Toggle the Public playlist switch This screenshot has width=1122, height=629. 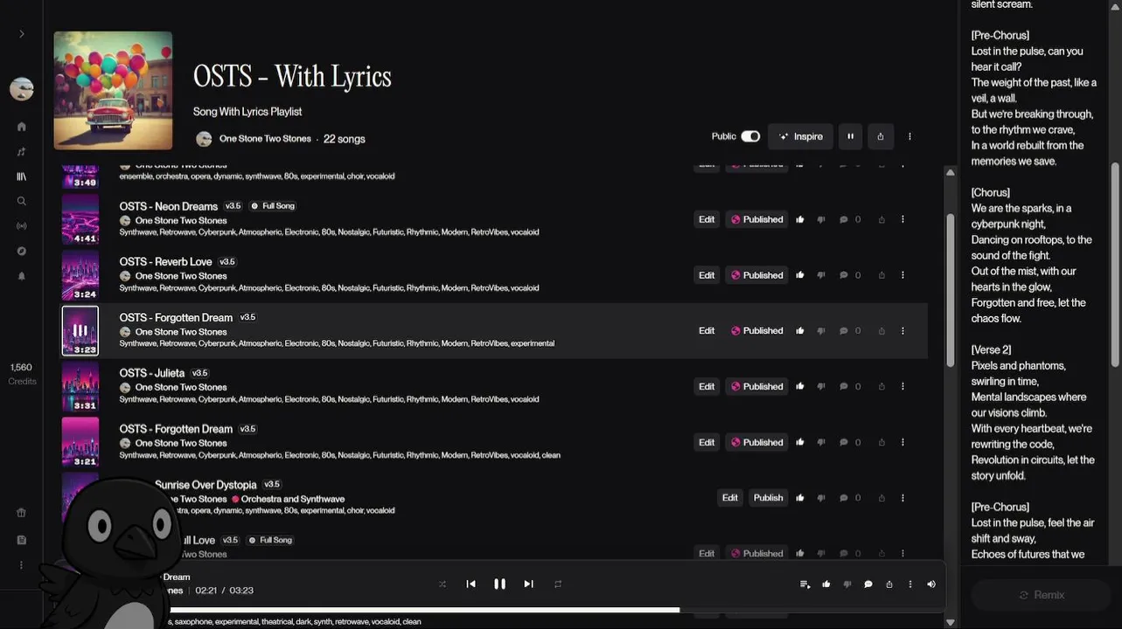[750, 136]
